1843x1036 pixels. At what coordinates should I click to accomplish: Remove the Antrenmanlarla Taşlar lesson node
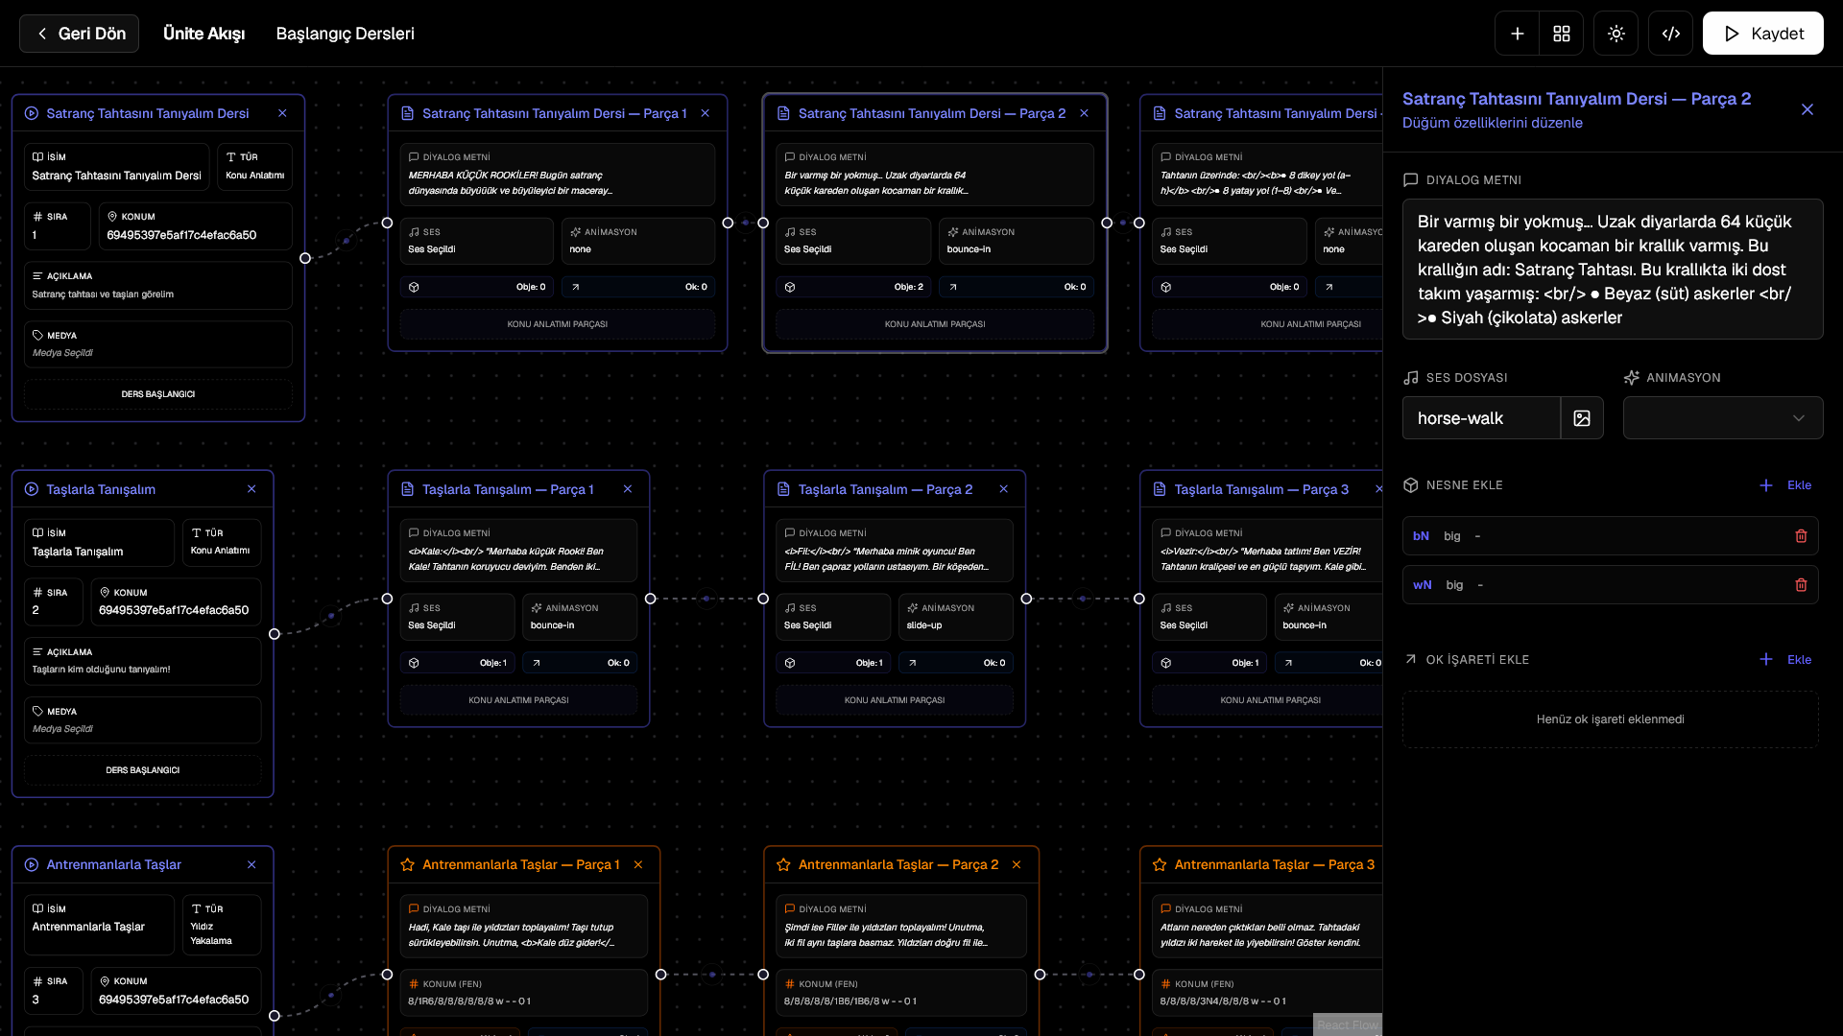(x=251, y=865)
